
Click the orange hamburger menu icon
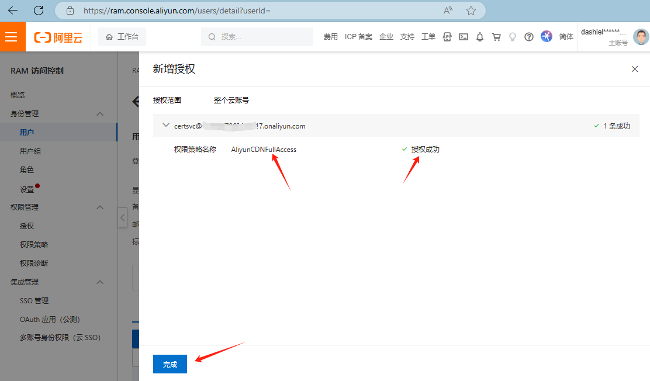pyautogui.click(x=12, y=36)
